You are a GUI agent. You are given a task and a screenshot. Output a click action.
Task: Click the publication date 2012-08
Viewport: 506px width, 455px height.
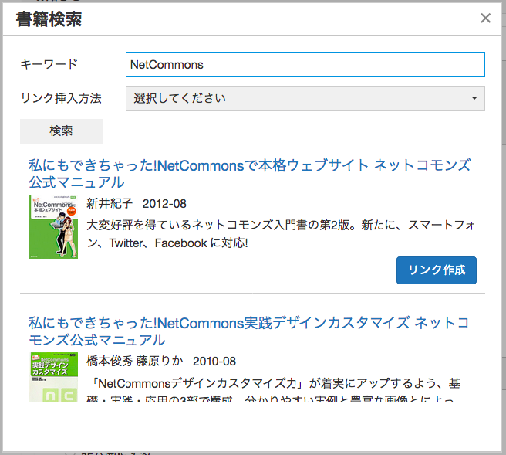pyautogui.click(x=164, y=204)
